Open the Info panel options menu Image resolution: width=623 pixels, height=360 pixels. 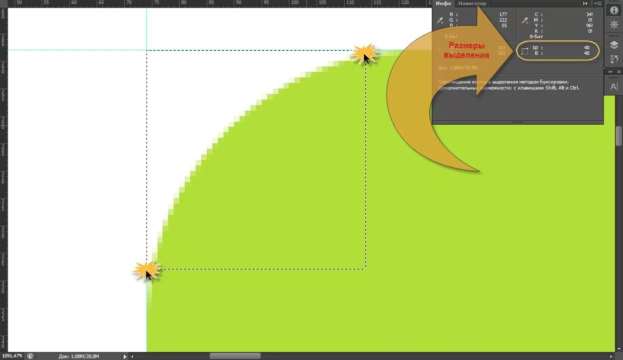pyautogui.click(x=597, y=4)
